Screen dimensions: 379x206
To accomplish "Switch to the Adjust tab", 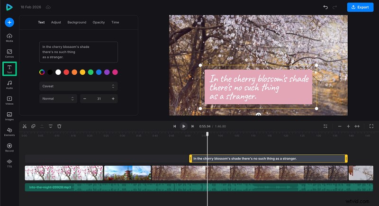I will coord(56,22).
